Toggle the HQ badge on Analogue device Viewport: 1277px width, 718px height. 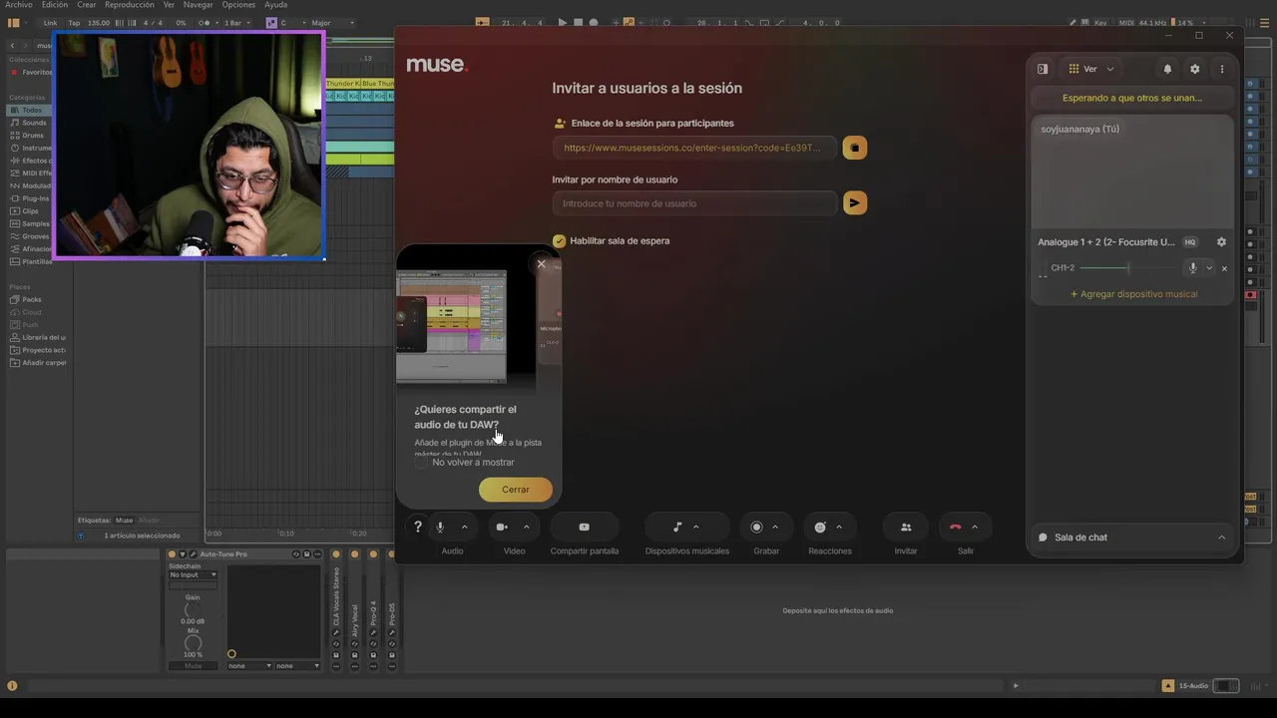coord(1189,242)
